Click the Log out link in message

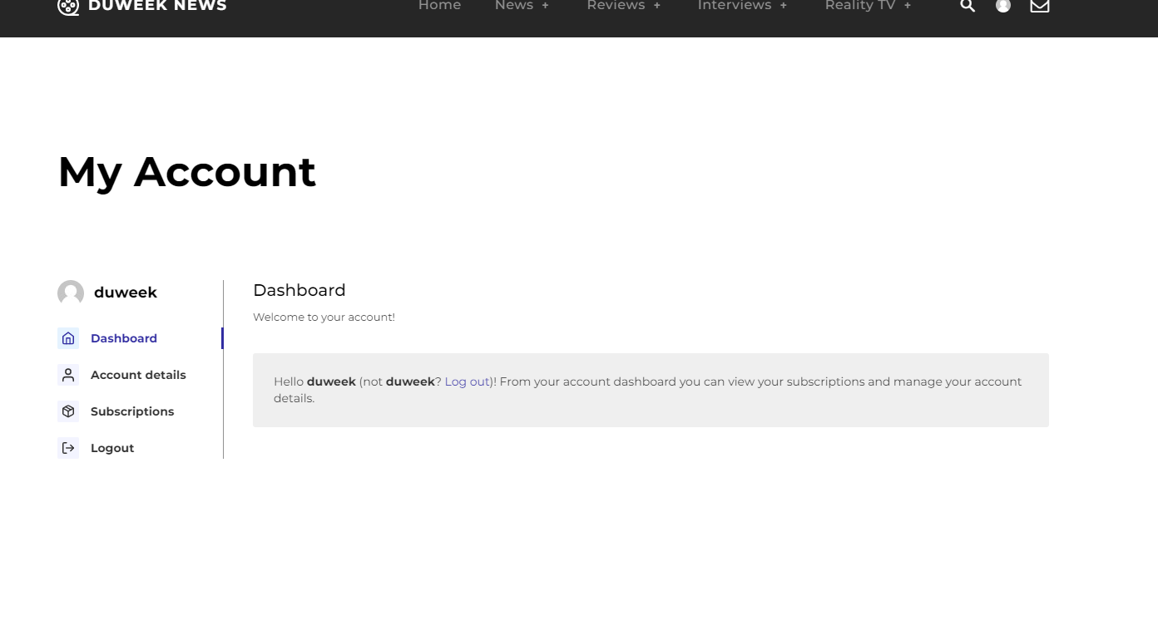click(467, 381)
